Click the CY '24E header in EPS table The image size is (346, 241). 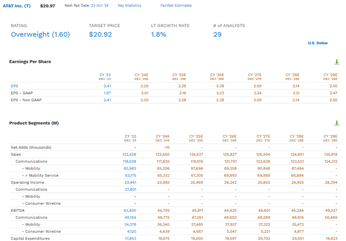142,77
